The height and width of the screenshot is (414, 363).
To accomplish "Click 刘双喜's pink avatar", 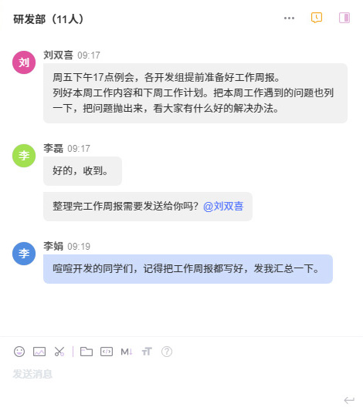I will pos(24,62).
